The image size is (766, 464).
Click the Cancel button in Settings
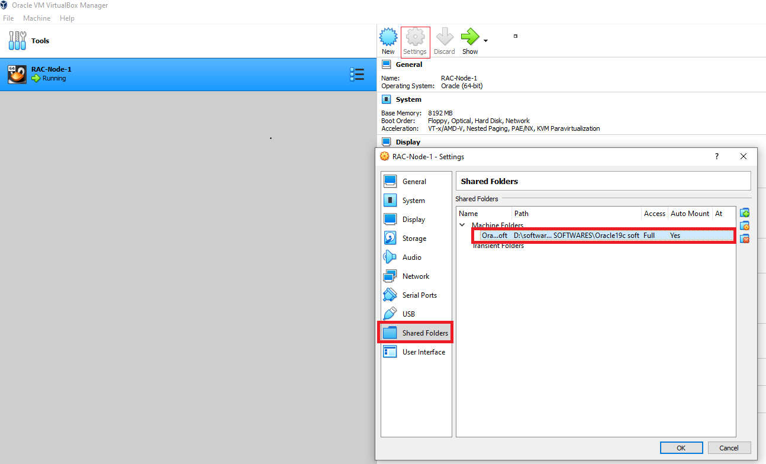729,448
